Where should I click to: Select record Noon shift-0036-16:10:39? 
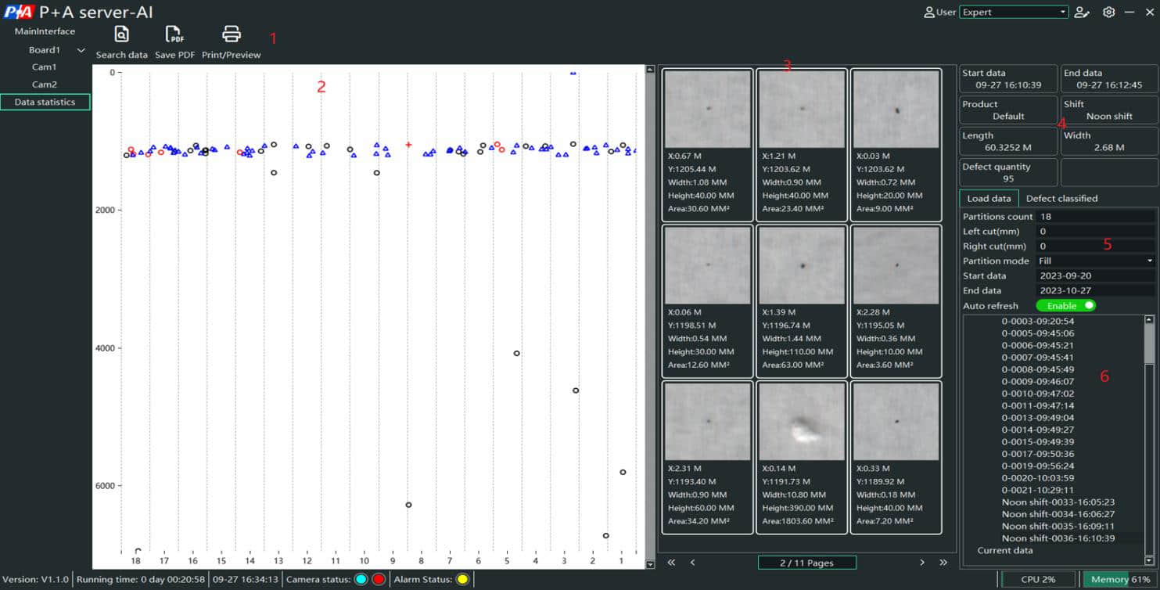(1058, 538)
